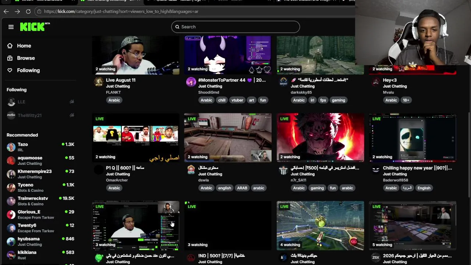The height and width of the screenshot is (265, 471).
Task: Click the Chilling happy new year title
Action: [417, 168]
